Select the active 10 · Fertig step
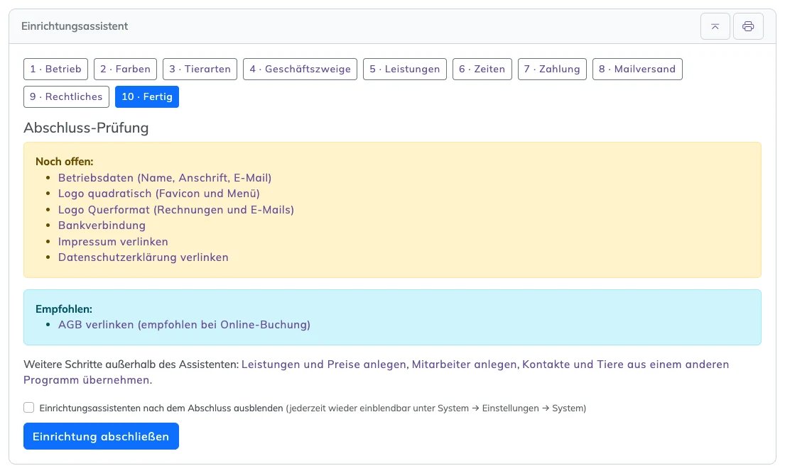This screenshot has width=785, height=473. [x=146, y=97]
